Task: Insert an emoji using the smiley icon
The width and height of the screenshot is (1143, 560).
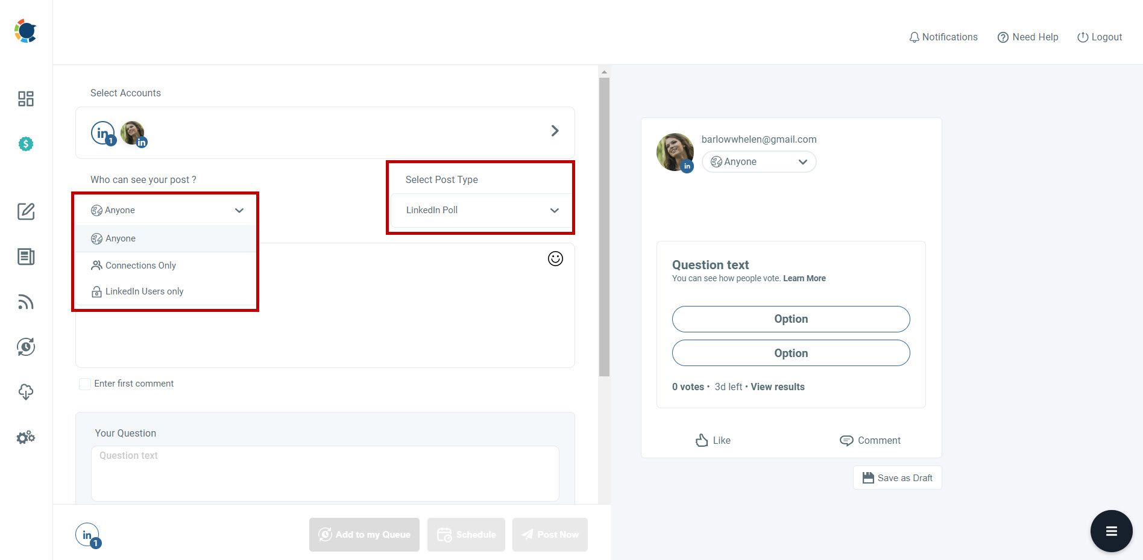Action: [x=555, y=258]
